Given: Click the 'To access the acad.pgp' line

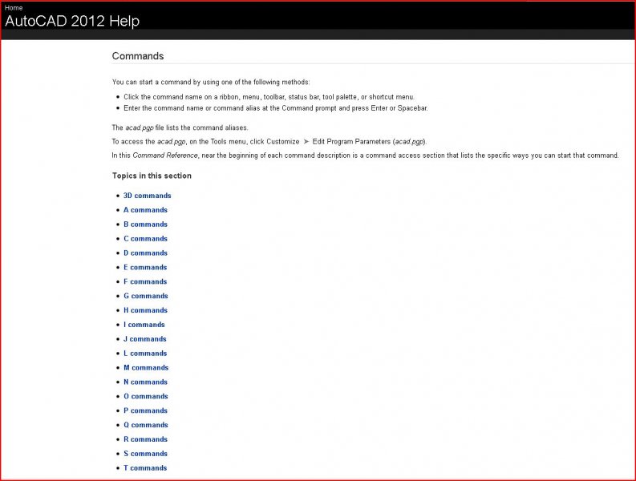Looking at the screenshot, I should pyautogui.click(x=269, y=142).
